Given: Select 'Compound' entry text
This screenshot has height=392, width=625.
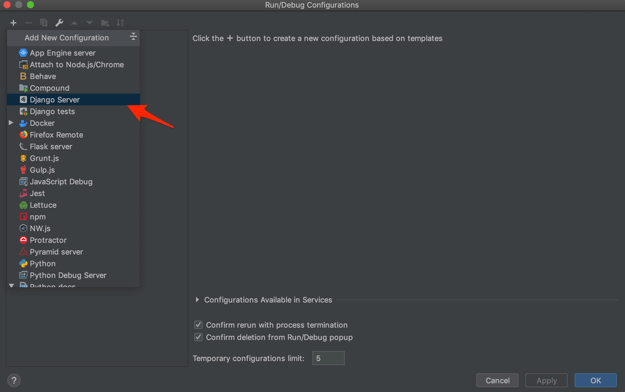Looking at the screenshot, I should 50,88.
